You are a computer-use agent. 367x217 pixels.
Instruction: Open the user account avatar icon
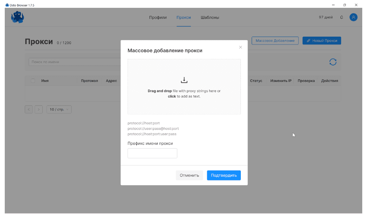click(353, 17)
